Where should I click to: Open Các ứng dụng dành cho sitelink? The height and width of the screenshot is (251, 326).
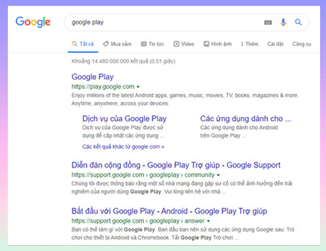[245, 119]
